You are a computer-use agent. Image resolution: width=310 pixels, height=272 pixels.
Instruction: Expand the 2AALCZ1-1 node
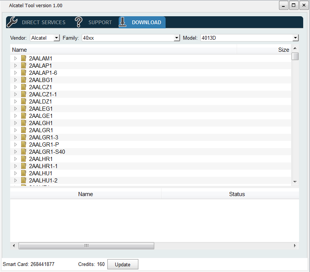15,94
